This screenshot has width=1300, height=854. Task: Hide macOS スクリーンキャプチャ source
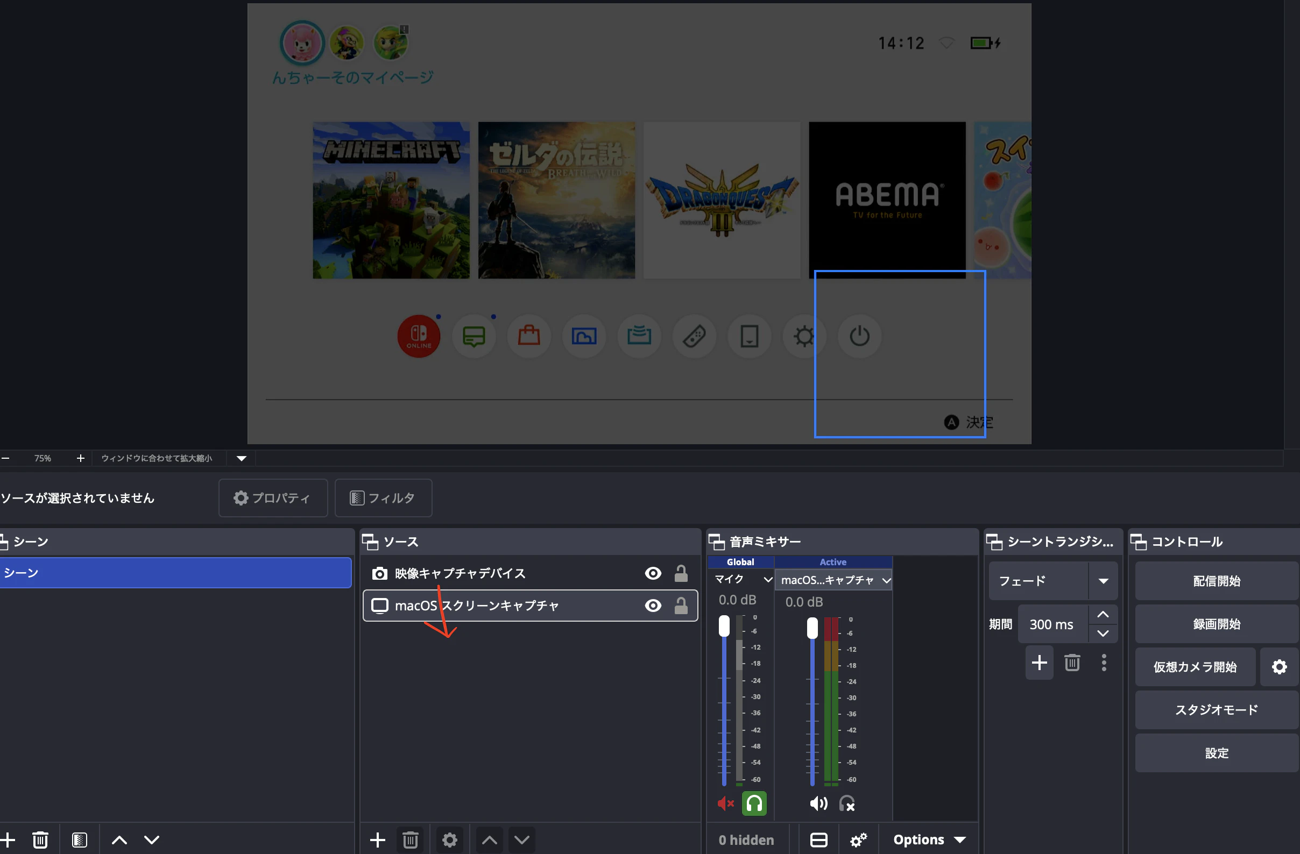click(653, 605)
